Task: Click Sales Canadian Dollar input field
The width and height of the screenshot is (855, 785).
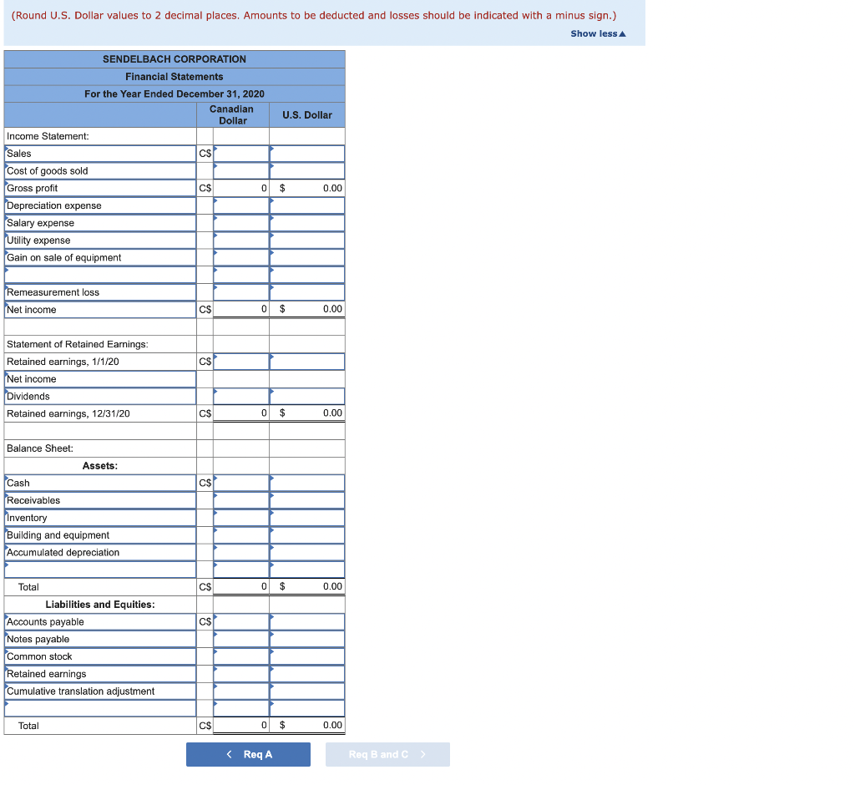Action: click(241, 154)
